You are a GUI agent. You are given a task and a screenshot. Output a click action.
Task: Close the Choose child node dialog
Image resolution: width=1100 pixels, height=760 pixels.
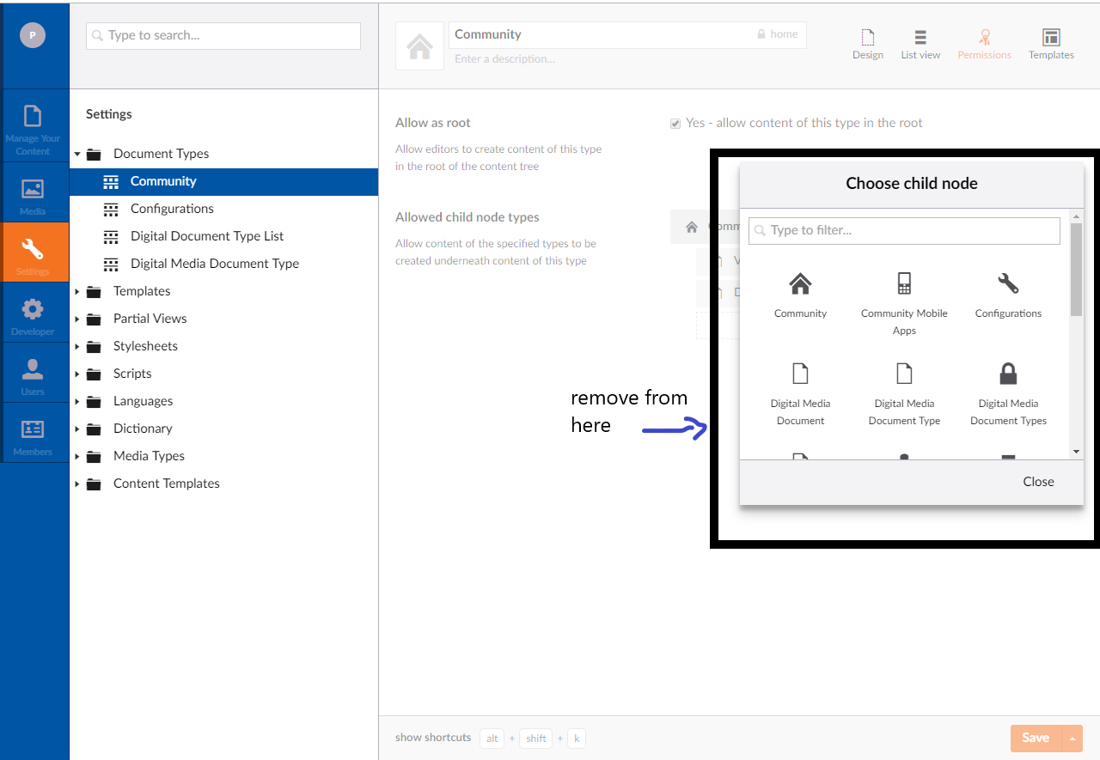(1038, 482)
